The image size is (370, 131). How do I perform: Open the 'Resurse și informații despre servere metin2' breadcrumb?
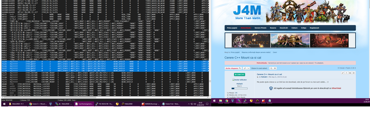(256, 53)
